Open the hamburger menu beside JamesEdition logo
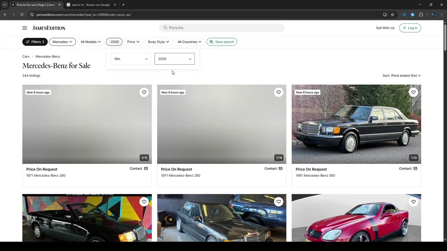The height and width of the screenshot is (251, 447). tap(24, 28)
